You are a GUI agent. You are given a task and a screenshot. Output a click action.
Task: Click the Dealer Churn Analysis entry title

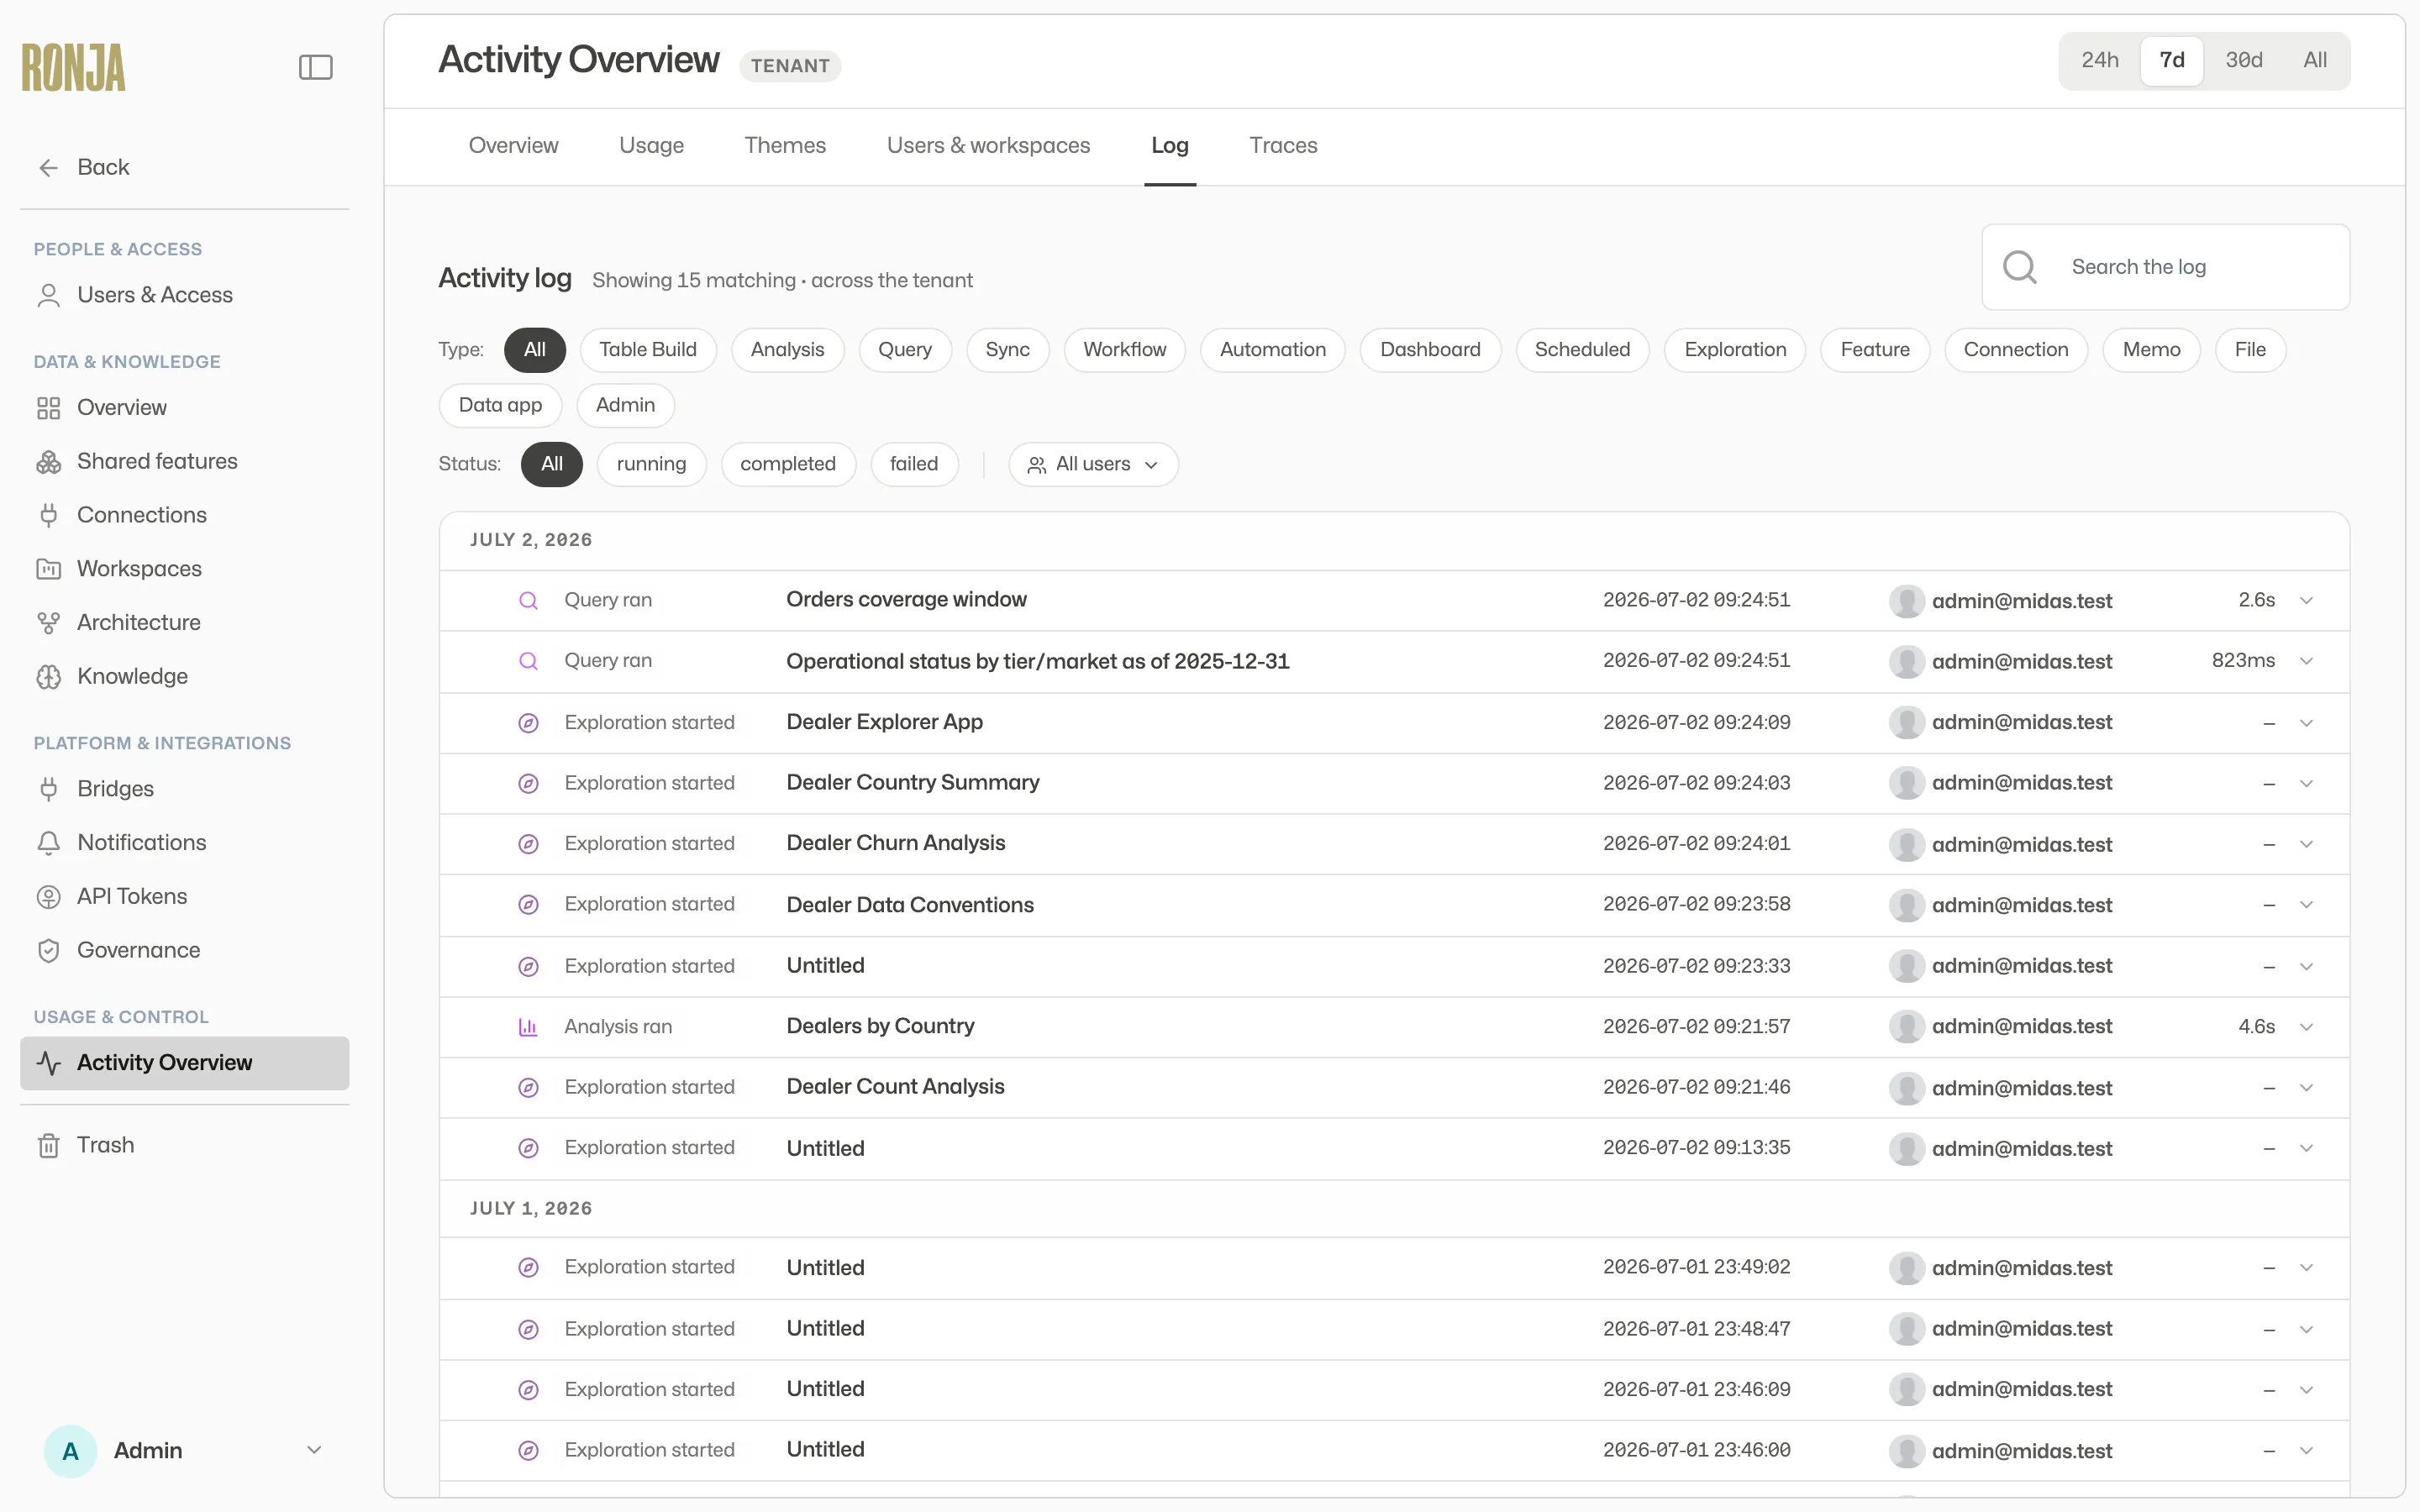coord(895,844)
